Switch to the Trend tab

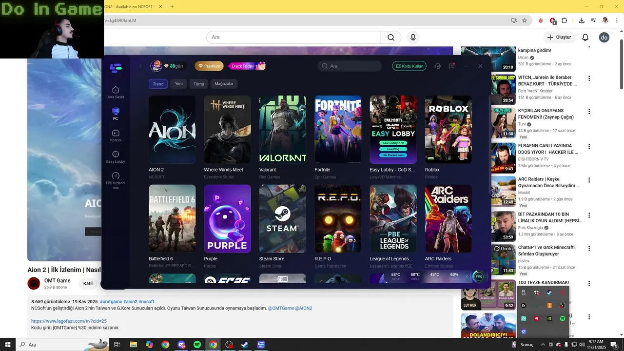coord(158,84)
